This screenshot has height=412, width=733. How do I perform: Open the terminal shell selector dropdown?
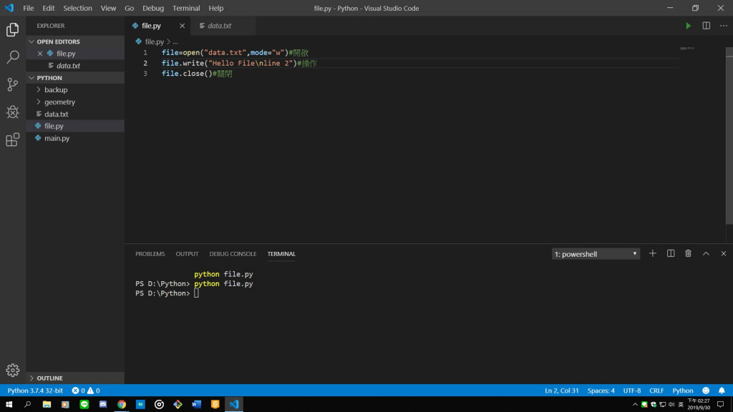[x=596, y=254]
